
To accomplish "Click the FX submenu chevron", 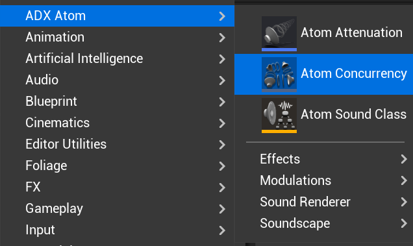I will coord(222,188).
